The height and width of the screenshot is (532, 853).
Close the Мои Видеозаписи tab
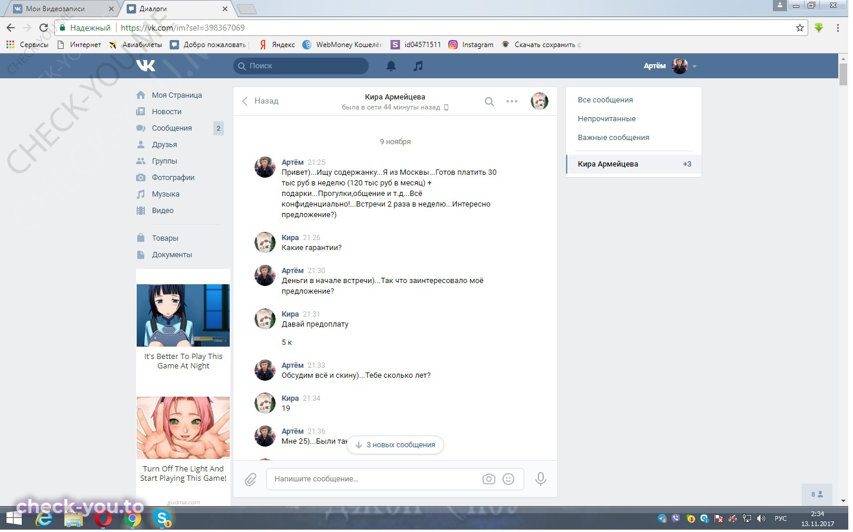coord(112,9)
